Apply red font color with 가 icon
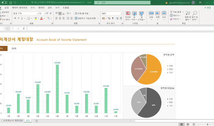Image resolution: width=214 pixels, height=126 pixels. [41, 18]
